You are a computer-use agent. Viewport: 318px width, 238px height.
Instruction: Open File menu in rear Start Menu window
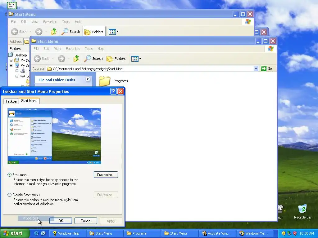tap(13, 22)
